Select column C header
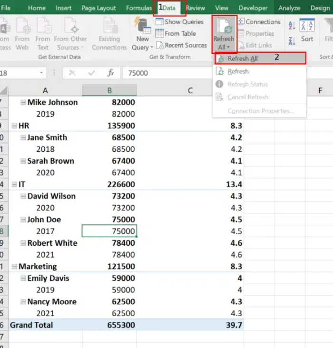Viewport: 333px width, 348px height. point(190,90)
